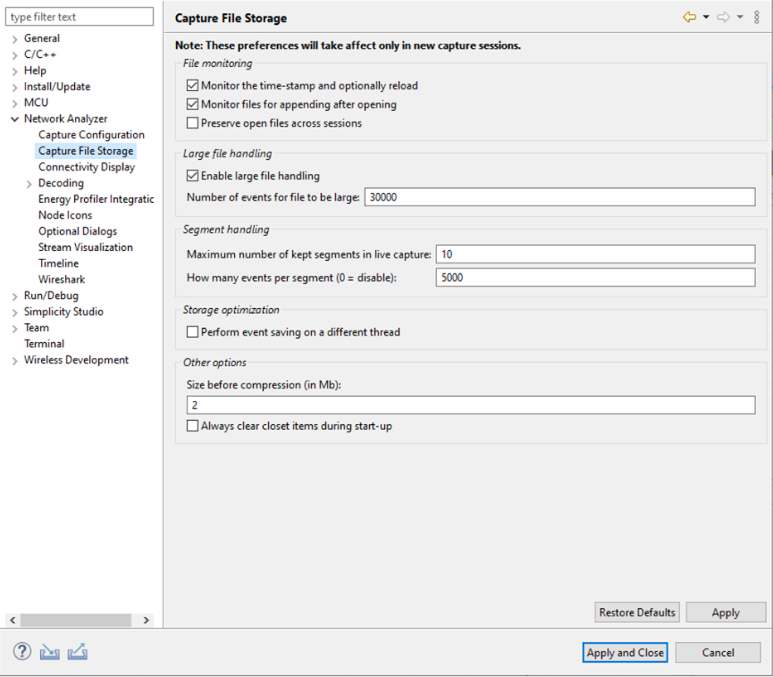The image size is (773, 677).
Task: Enable Preserve open files across sessions
Action: 192,121
